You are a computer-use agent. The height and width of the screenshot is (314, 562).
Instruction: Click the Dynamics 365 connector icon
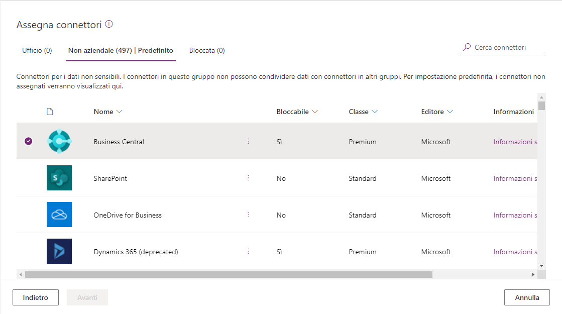pos(59,251)
